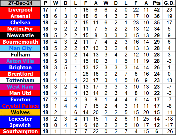Select the Man City team cell
This screenshot has height=135, width=176.
(x=20, y=48)
